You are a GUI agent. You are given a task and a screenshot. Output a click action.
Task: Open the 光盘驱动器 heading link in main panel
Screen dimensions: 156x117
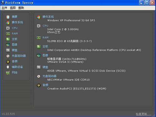click(x=49, y=76)
